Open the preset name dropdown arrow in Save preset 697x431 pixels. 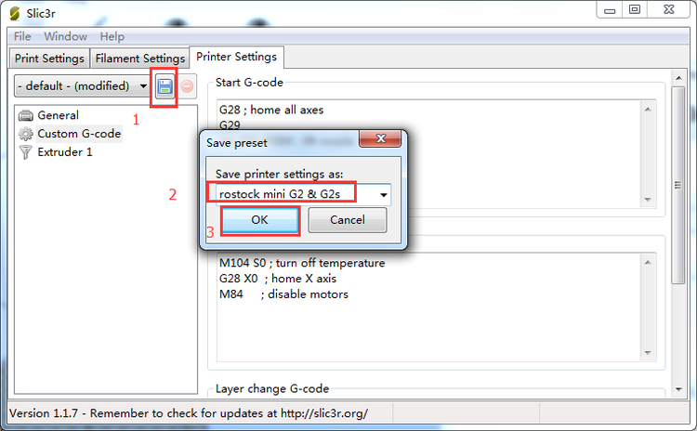[x=383, y=195]
